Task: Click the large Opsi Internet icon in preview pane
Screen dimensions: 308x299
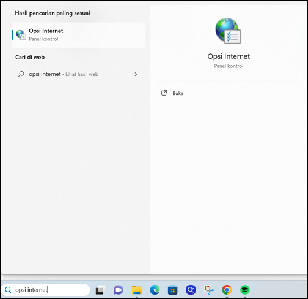Action: (229, 31)
